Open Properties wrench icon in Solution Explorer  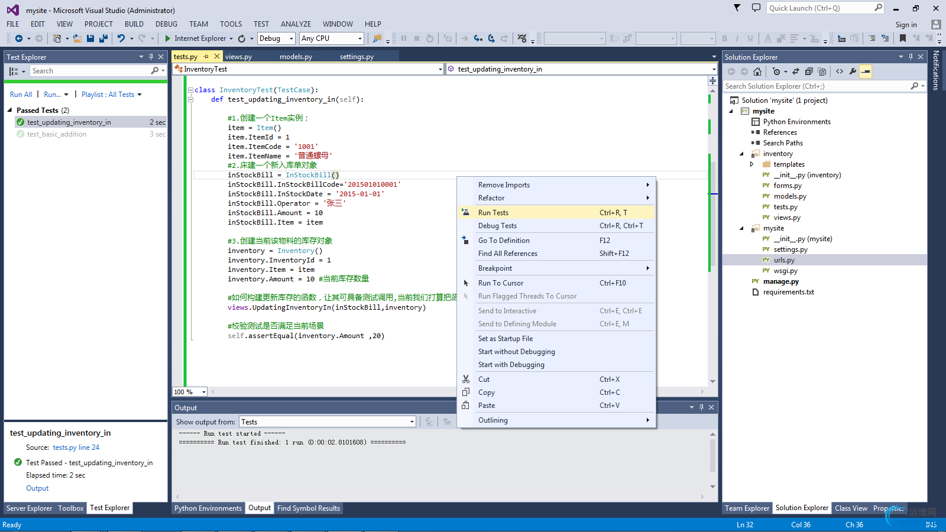pos(853,72)
